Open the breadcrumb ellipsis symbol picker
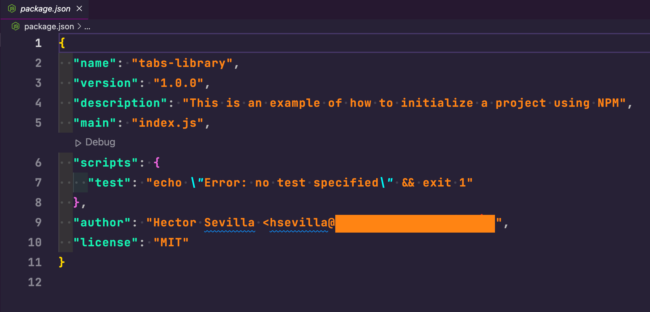This screenshot has width=650, height=312. coord(87,27)
